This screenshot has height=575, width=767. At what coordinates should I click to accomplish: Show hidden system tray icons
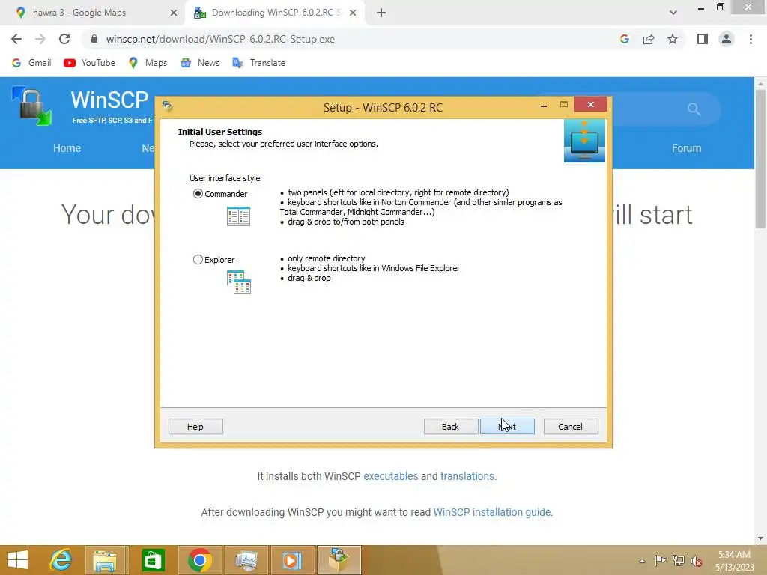coord(642,561)
